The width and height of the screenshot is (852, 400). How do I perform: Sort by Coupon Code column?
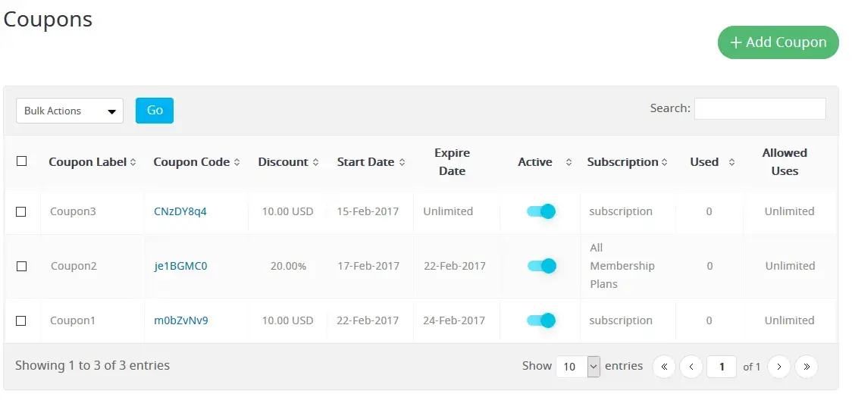[196, 162]
